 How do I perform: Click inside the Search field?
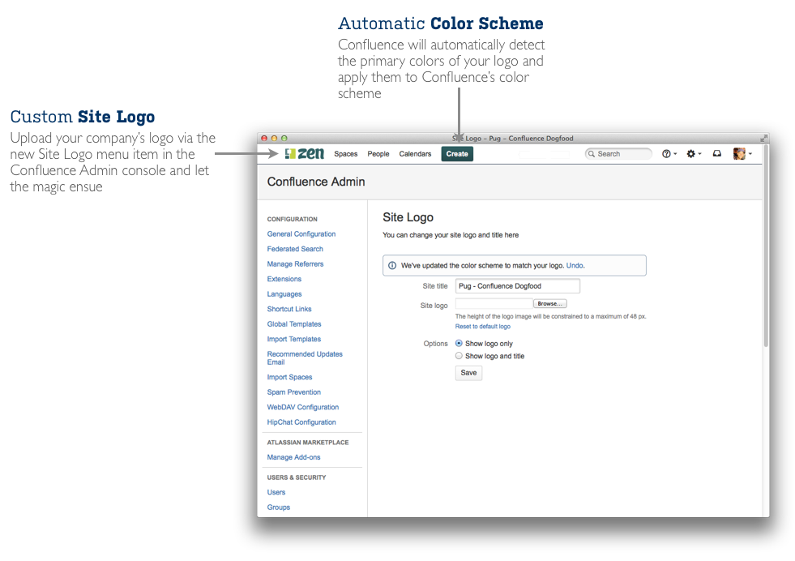click(x=618, y=154)
